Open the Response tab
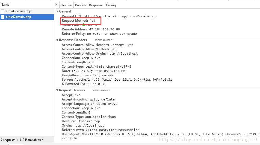 point(96,5)
